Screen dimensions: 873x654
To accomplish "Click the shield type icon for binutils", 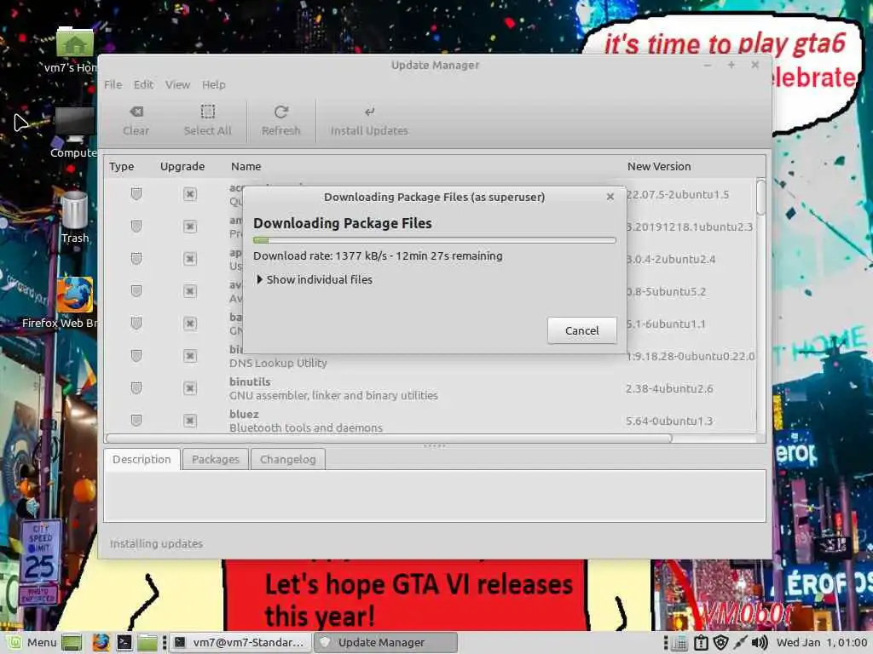I will [x=136, y=387].
